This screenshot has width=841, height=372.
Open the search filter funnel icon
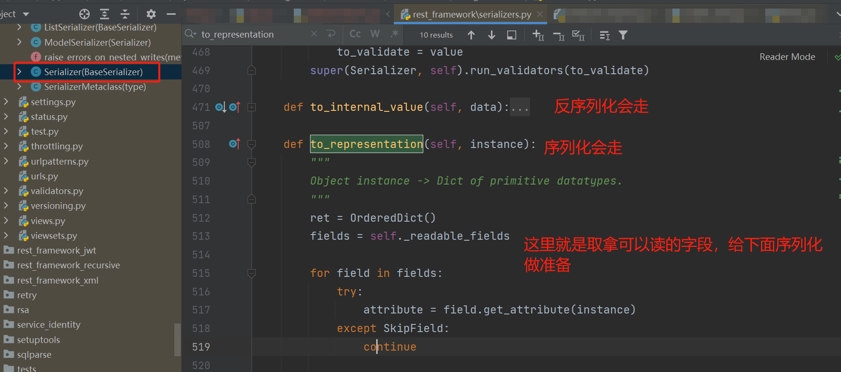coord(623,35)
